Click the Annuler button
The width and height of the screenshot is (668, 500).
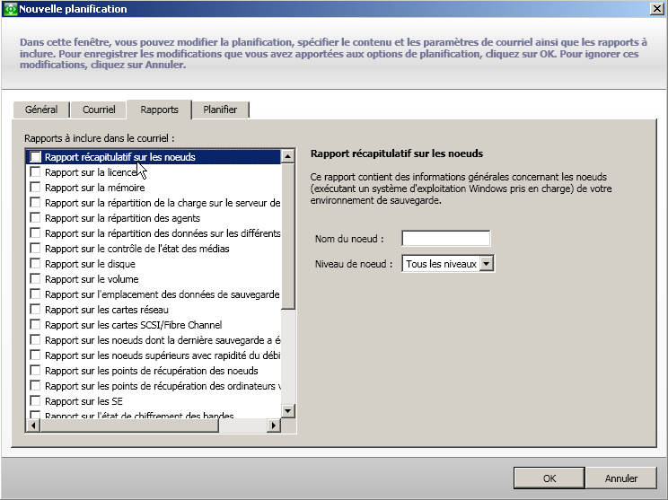point(621,478)
